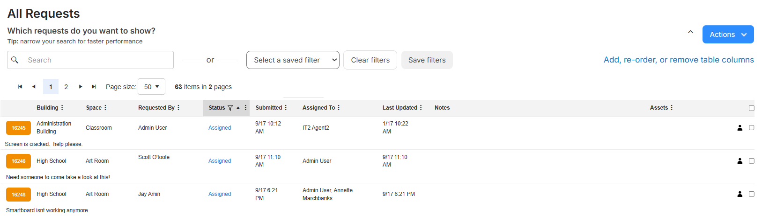Check the checkbox for request 16246
762x216 pixels.
[752, 161]
